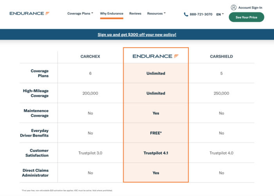Image resolution: width=274 pixels, height=196 pixels.
Task: Expand the Coverage Plans dropdown menu
Action: click(80, 14)
